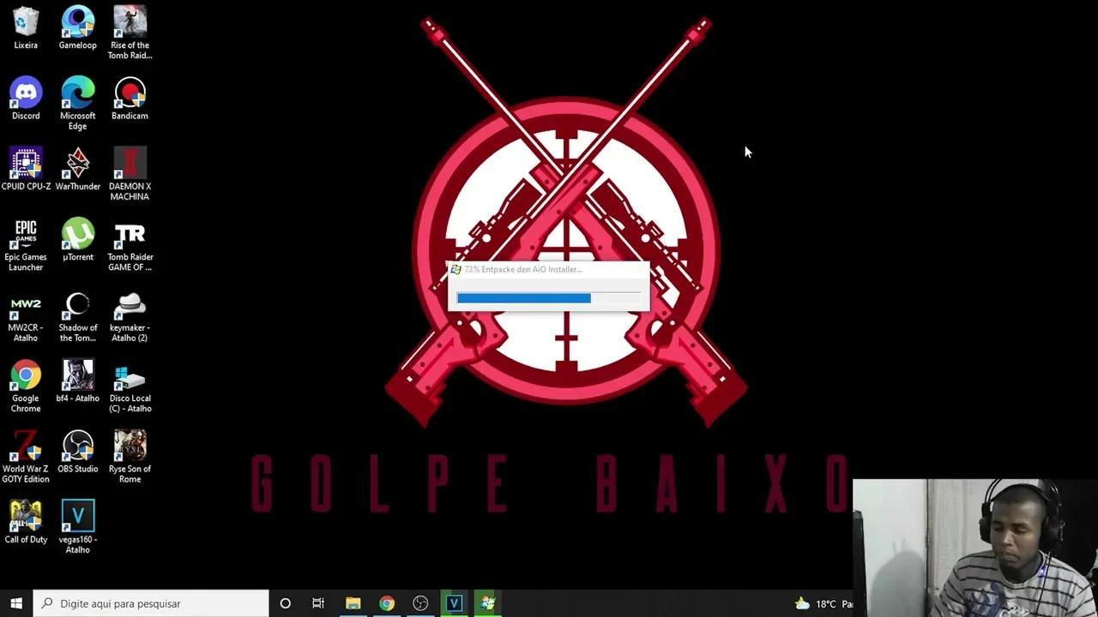1098x617 pixels.
Task: Launch Gameloop from the desktop
Action: [77, 23]
